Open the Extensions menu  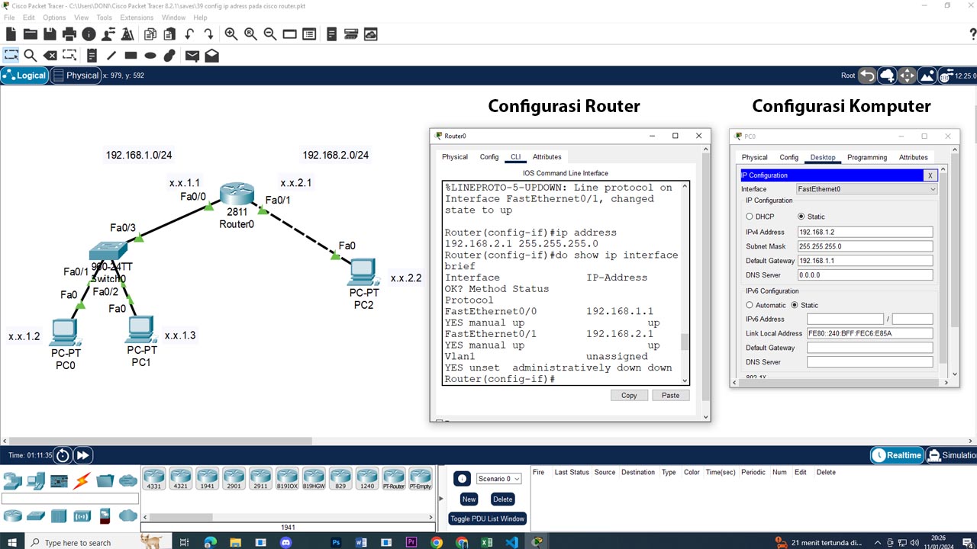coord(137,18)
